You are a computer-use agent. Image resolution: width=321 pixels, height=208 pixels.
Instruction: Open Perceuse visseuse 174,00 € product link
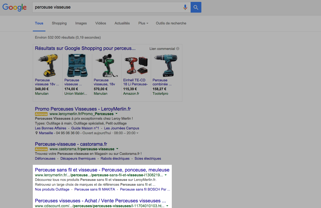tap(73, 82)
